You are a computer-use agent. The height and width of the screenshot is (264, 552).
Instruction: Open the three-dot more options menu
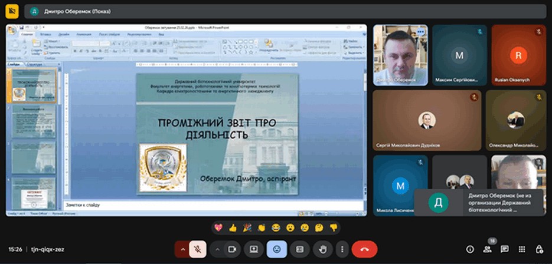click(342, 249)
